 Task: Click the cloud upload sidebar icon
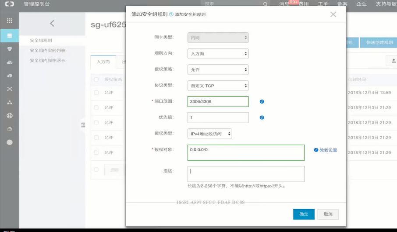point(10,76)
